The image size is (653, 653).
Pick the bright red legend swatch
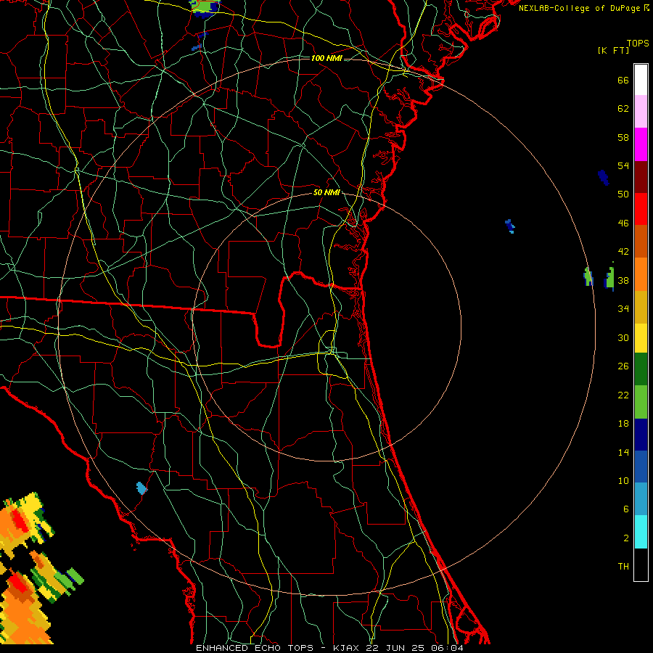pos(641,209)
